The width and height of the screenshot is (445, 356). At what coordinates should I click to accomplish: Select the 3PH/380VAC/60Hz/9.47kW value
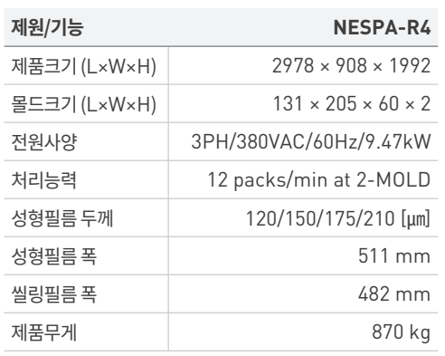click(311, 142)
